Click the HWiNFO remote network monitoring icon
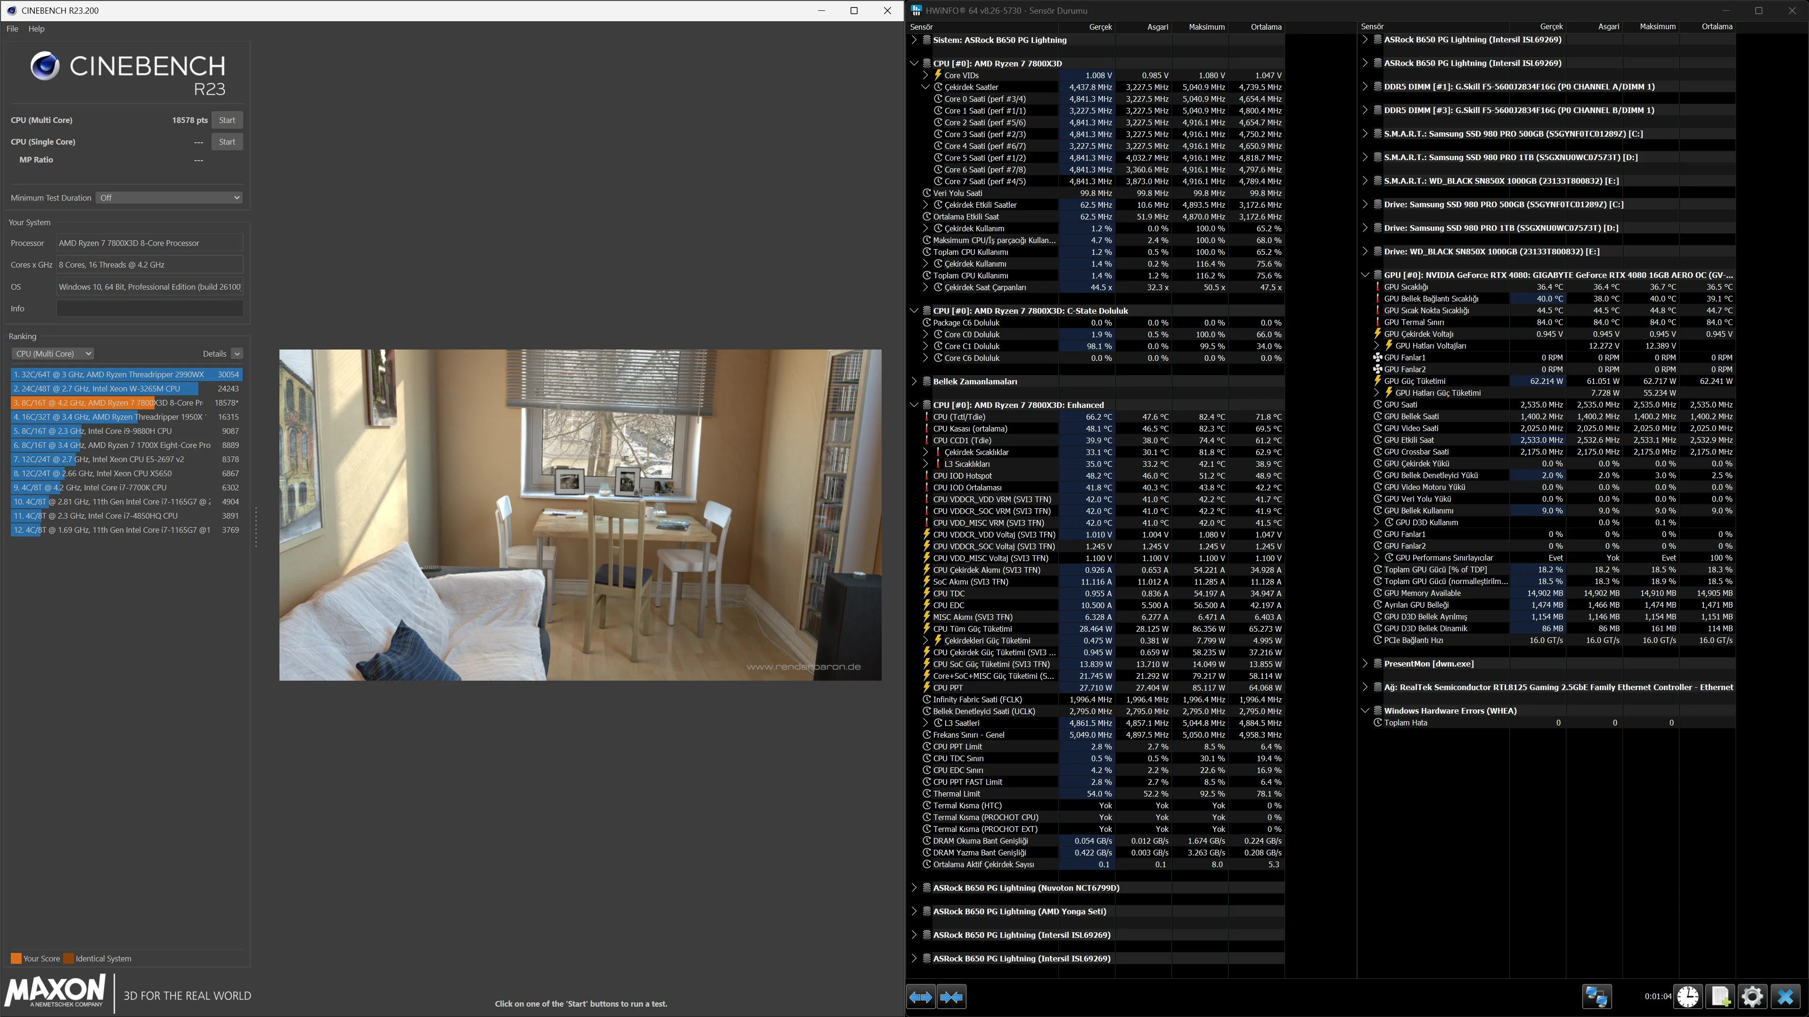Viewport: 1809px width, 1017px height. [1596, 997]
